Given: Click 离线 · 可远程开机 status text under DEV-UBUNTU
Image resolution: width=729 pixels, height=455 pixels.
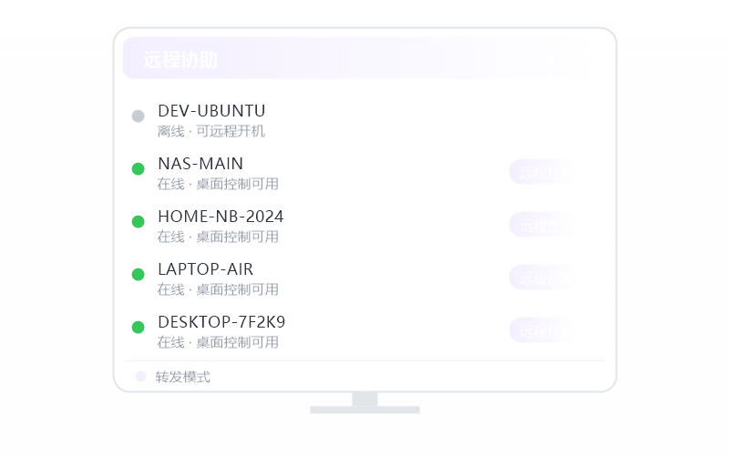Looking at the screenshot, I should click(211, 131).
